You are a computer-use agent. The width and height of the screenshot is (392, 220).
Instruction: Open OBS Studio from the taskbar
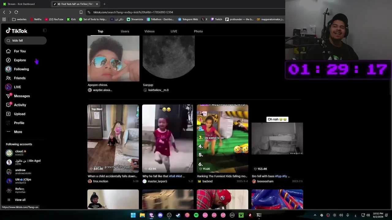169,215
